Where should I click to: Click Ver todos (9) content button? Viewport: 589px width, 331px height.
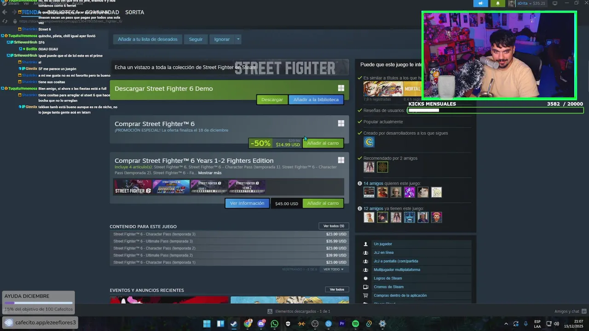click(x=334, y=226)
